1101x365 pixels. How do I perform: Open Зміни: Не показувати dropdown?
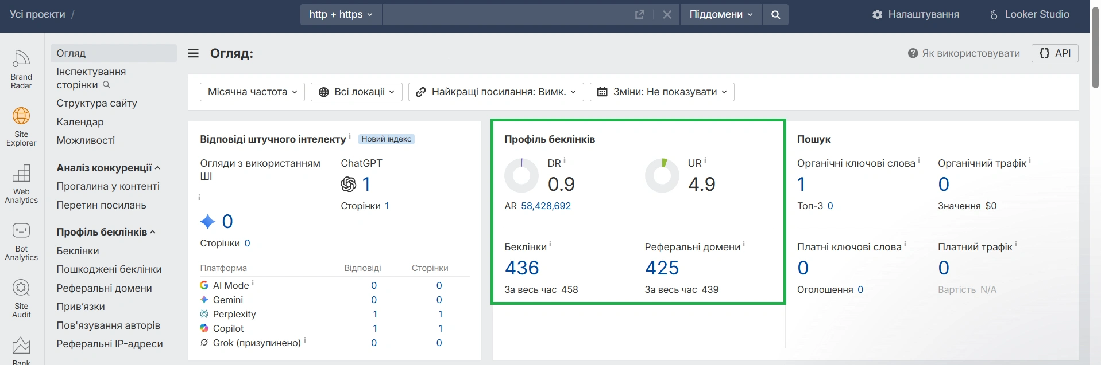[662, 92]
